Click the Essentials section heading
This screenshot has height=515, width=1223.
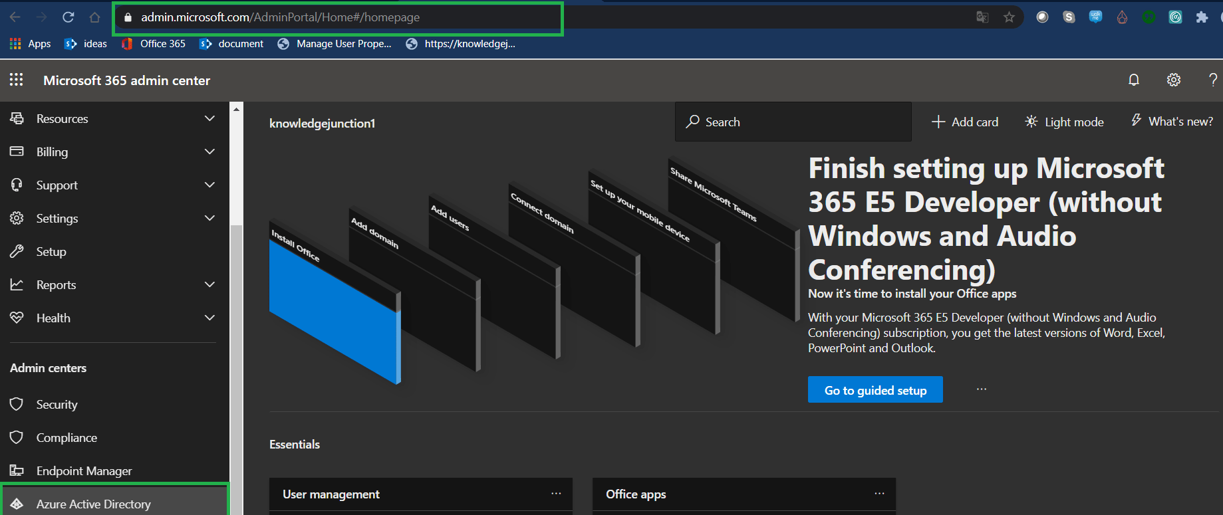[295, 444]
